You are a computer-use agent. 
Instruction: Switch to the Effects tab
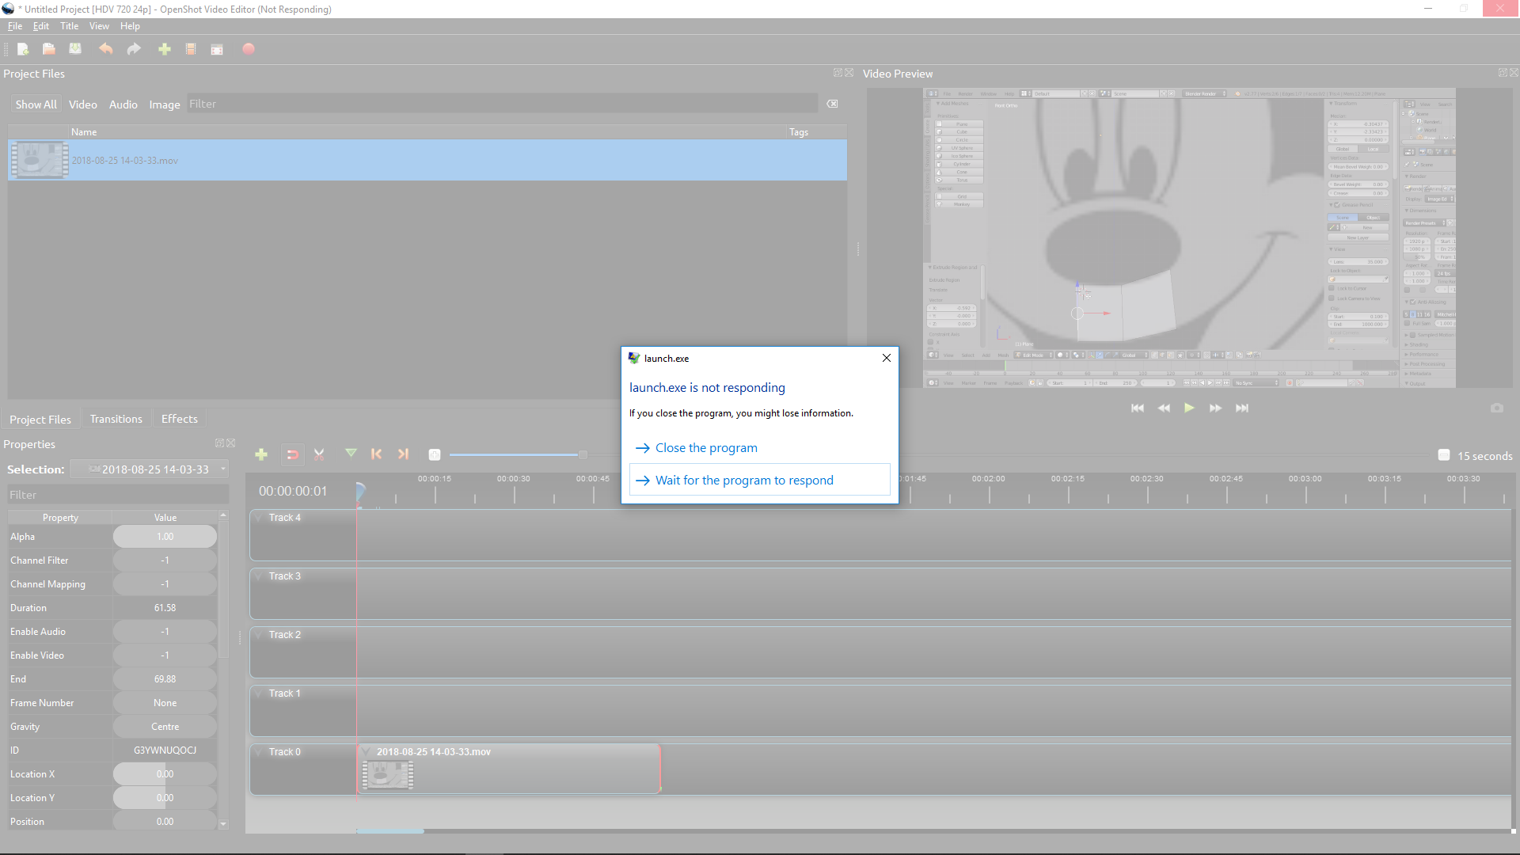(x=179, y=419)
